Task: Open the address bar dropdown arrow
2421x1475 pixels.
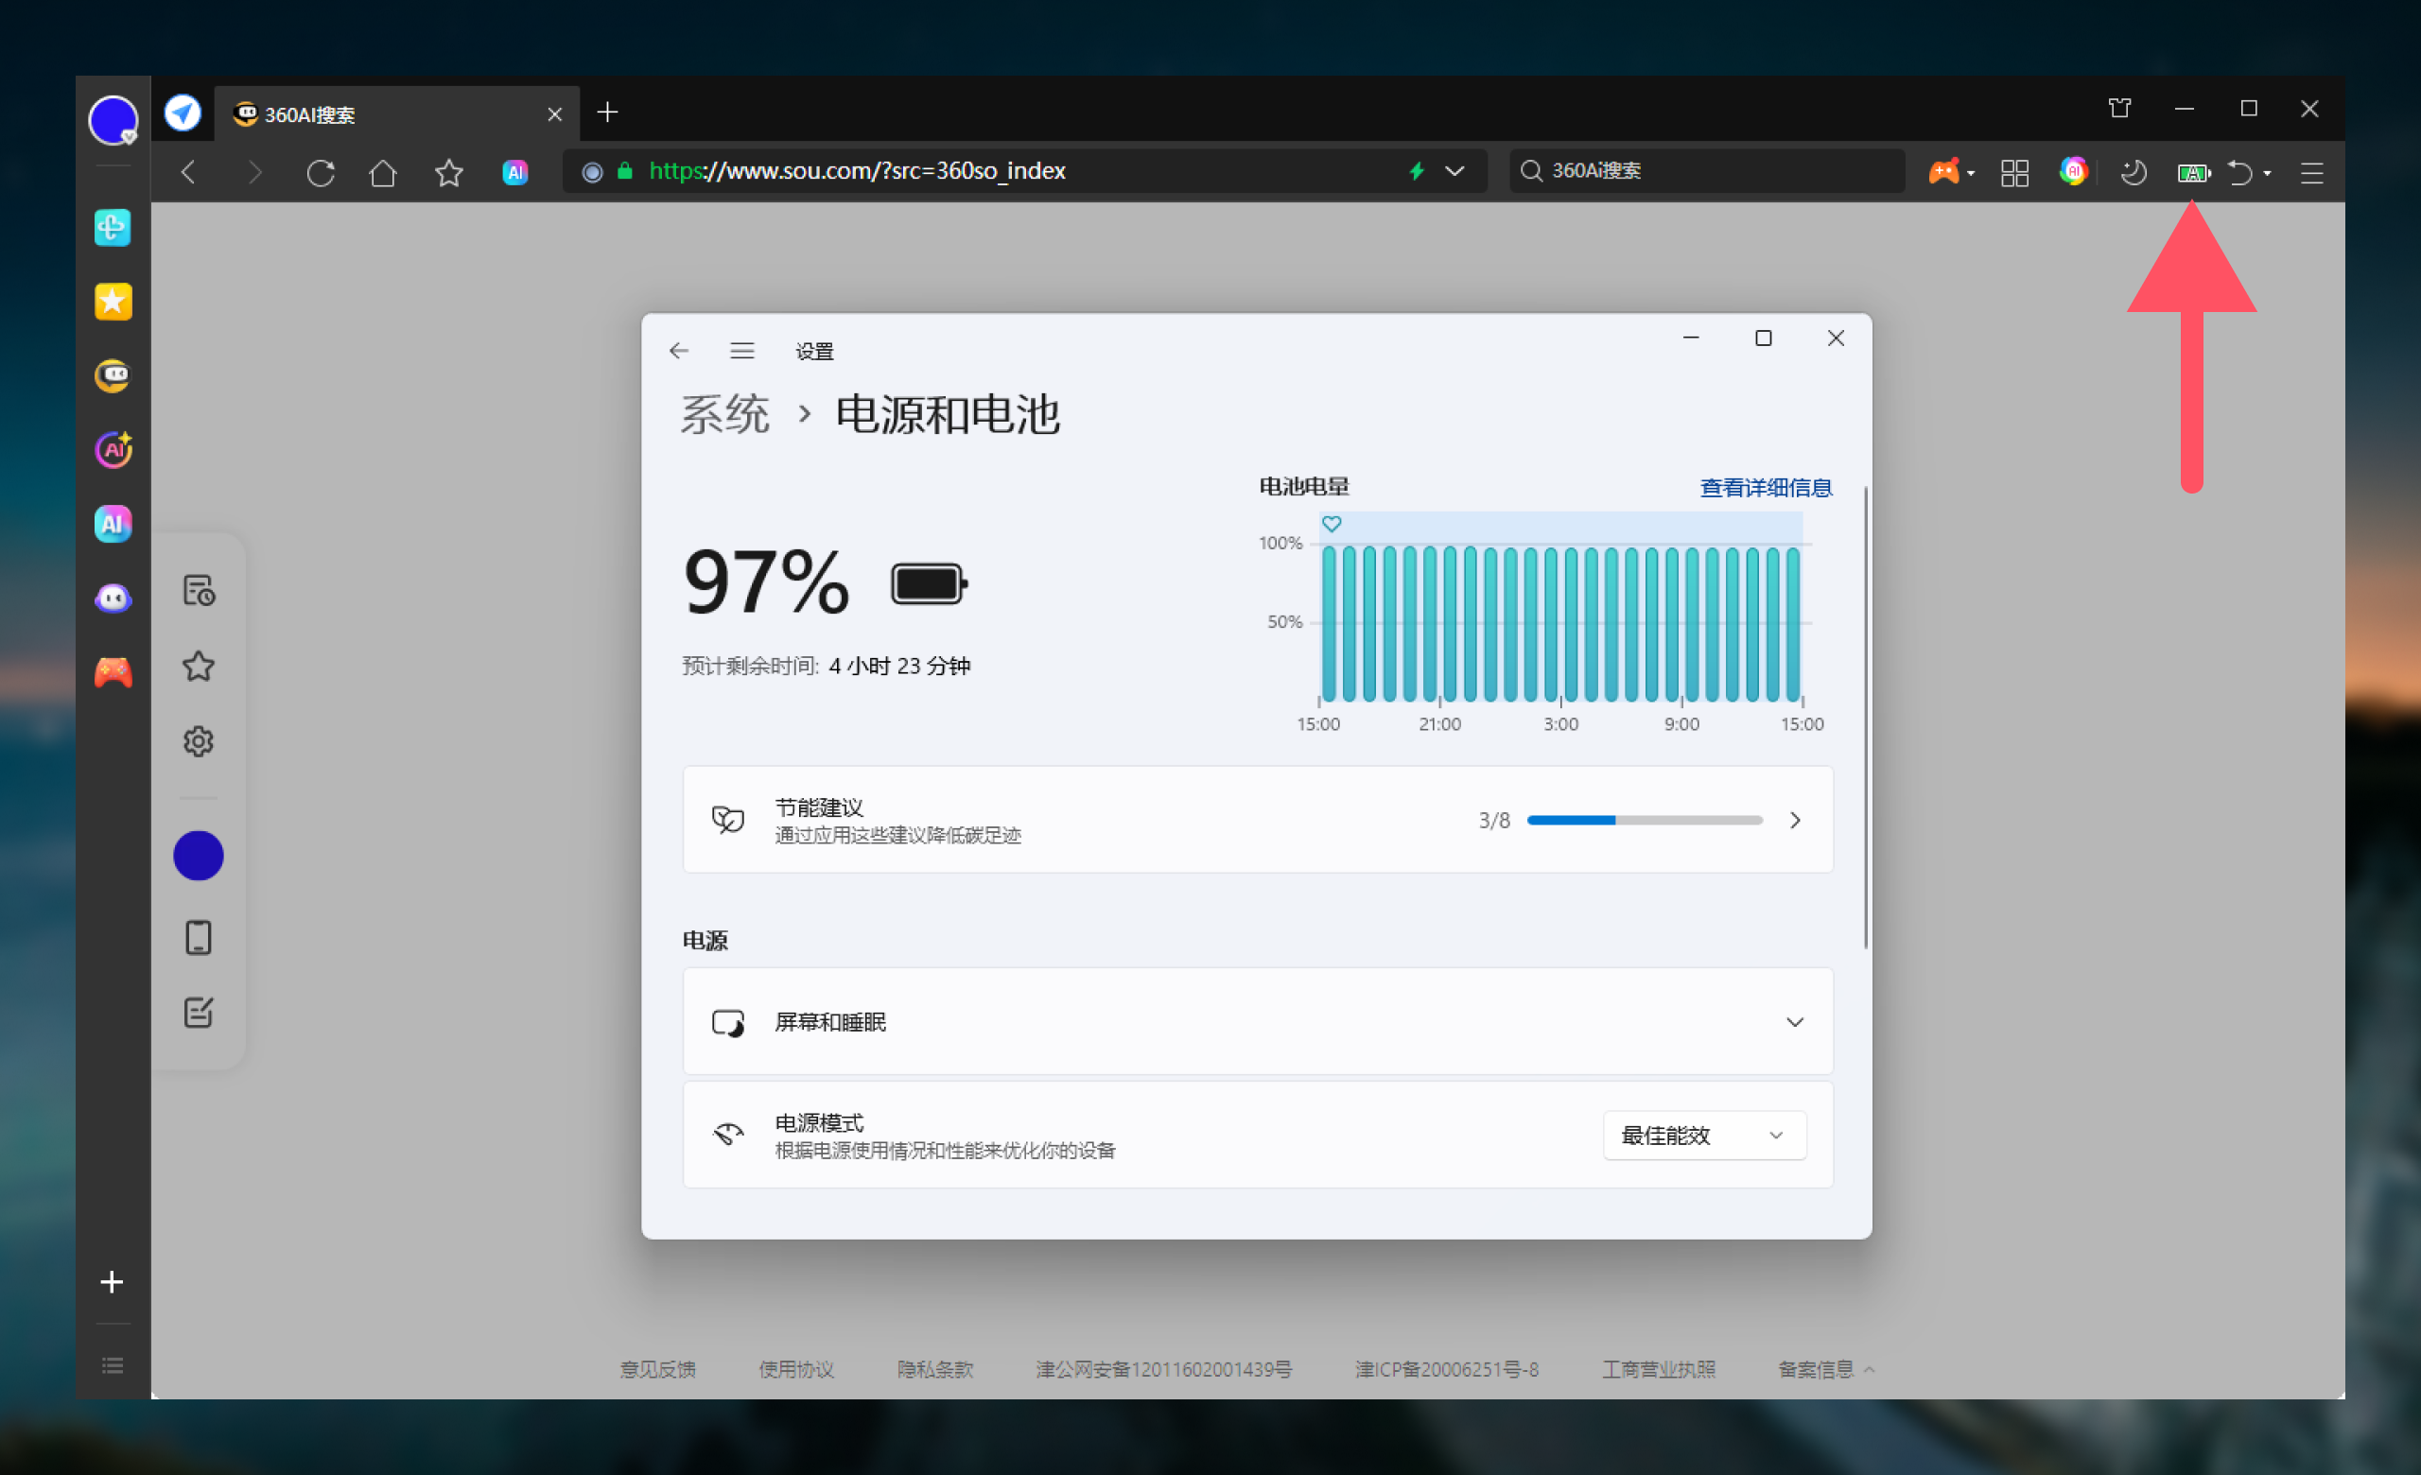Action: [1455, 171]
